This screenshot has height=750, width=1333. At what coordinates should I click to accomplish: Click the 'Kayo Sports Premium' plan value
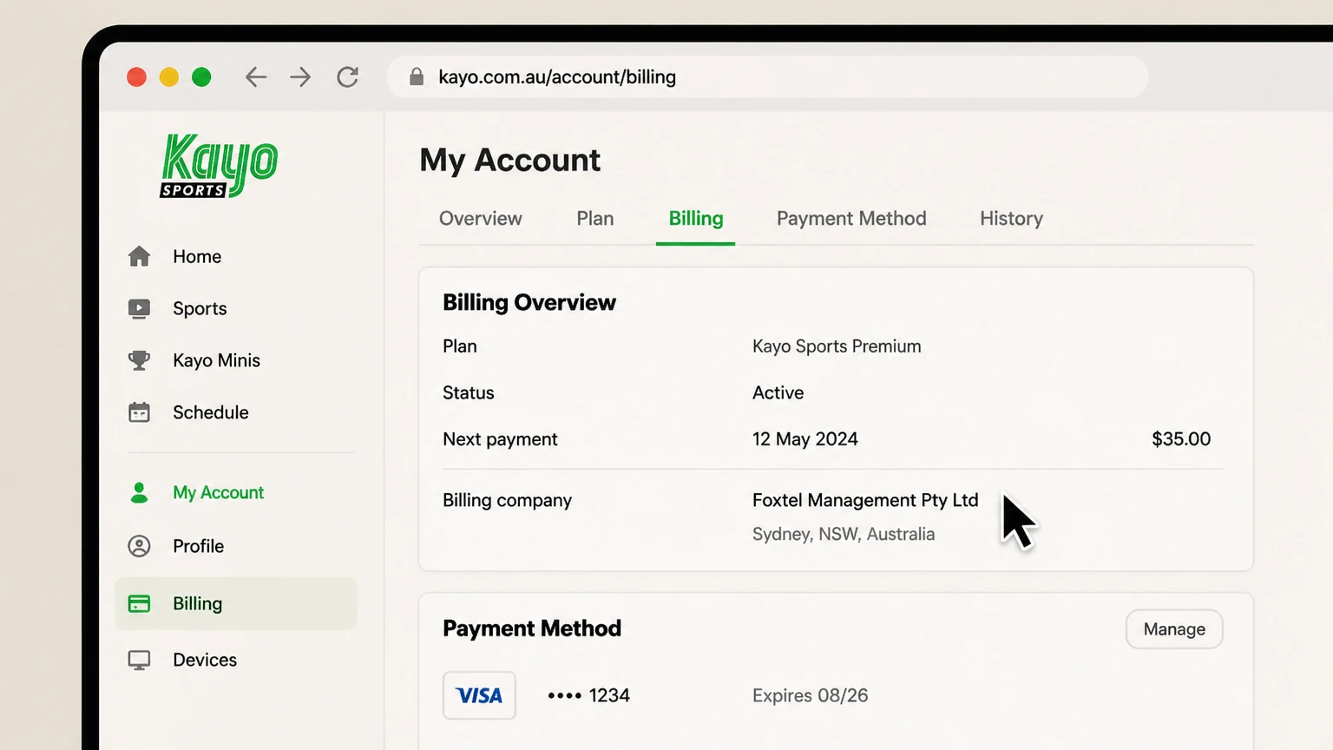tap(837, 346)
